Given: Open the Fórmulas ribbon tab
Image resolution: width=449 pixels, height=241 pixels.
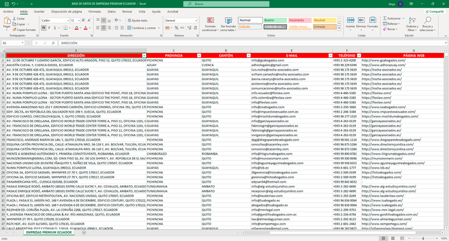Looking at the screenshot, I should tap(94, 11).
